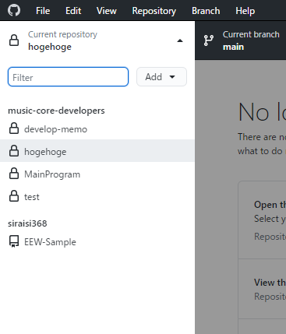Click the lock icon next to MainProgram
The image size is (286, 334).
(14, 174)
